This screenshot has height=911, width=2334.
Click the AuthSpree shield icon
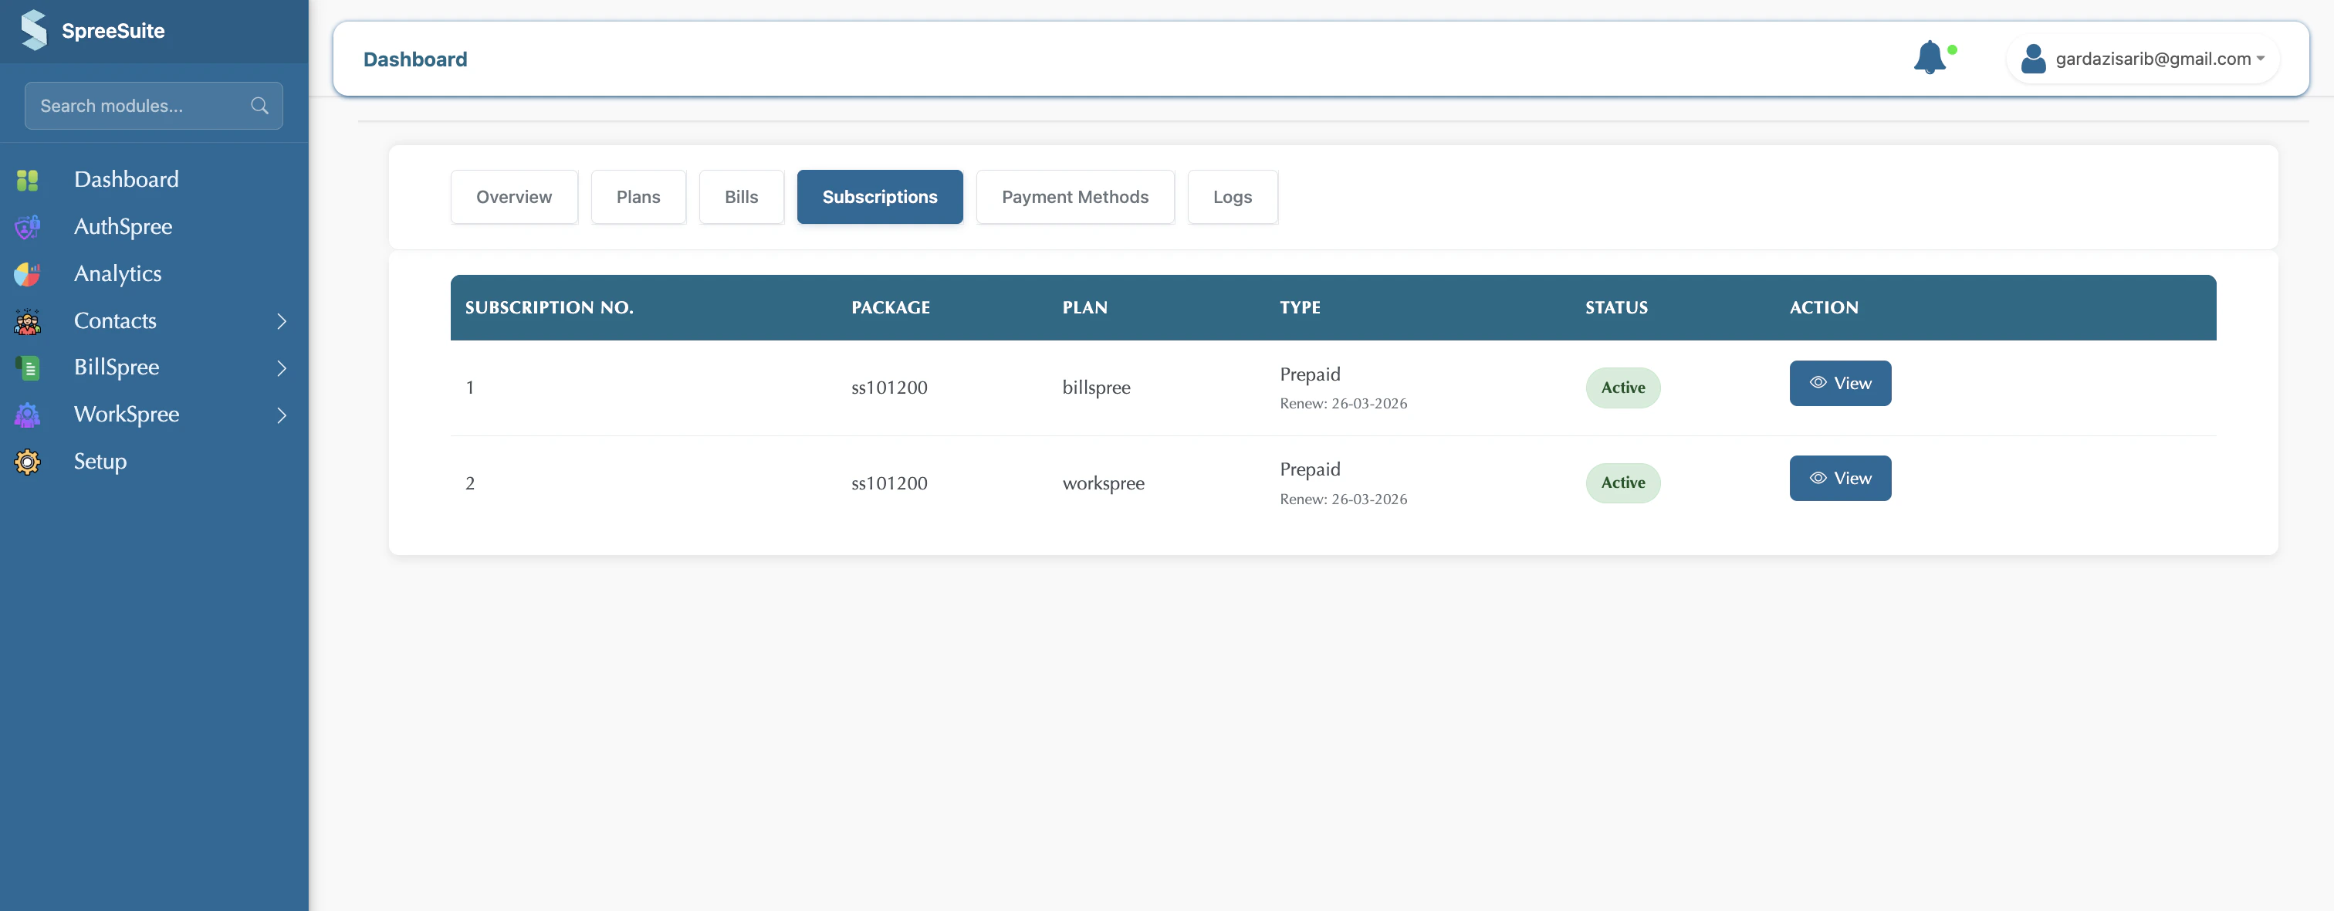[27, 227]
